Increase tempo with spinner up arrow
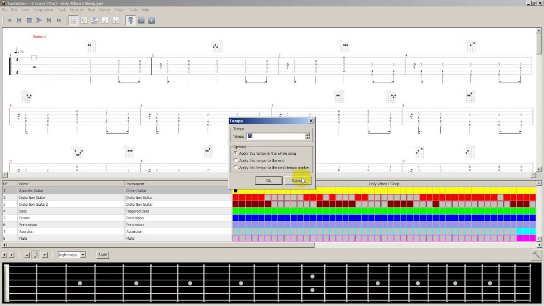This screenshot has width=544, height=306. (x=307, y=134)
